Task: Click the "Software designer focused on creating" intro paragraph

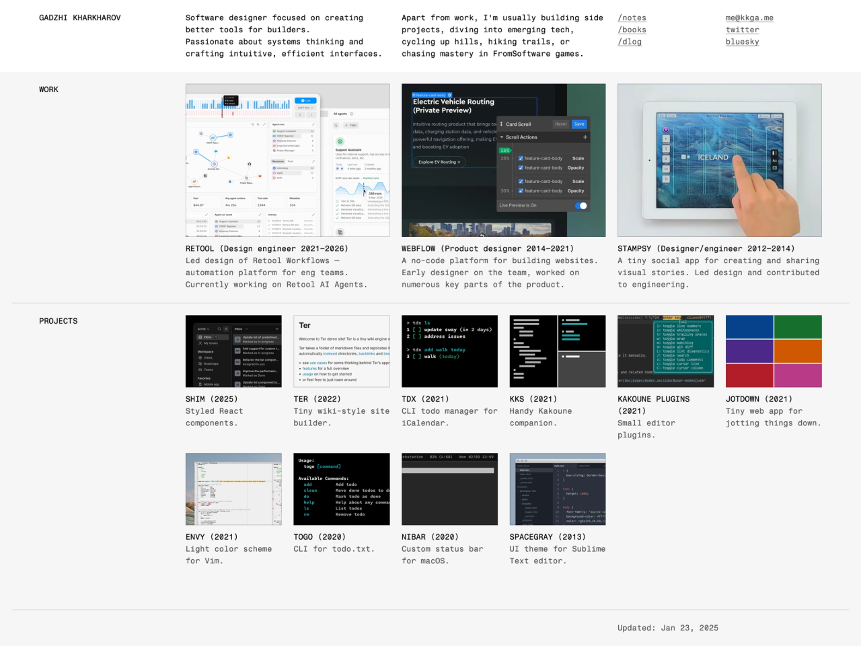Action: click(x=284, y=36)
